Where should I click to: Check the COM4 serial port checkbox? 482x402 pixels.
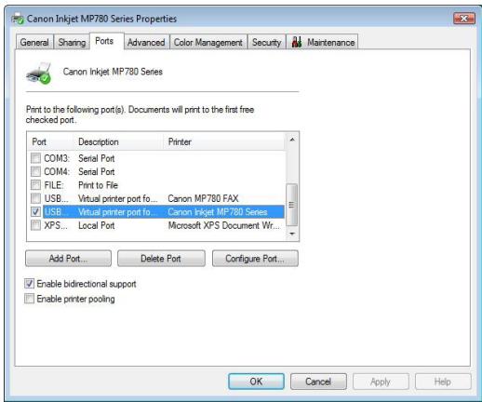35,171
